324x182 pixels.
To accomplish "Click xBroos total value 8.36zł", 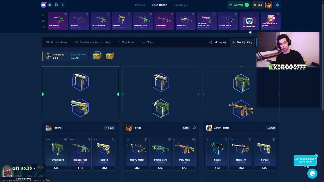I will (186, 128).
